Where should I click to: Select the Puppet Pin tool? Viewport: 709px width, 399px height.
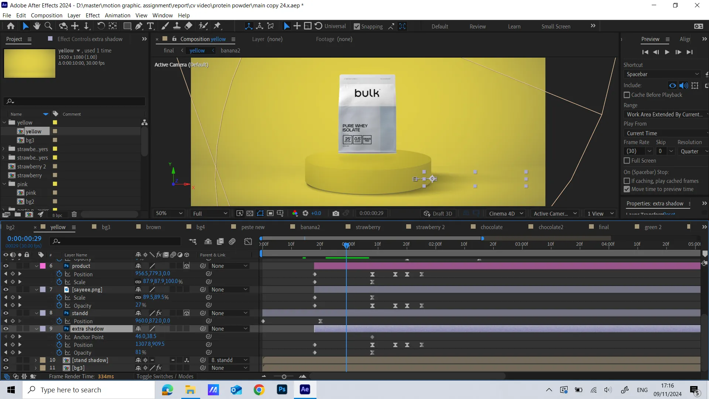click(x=217, y=26)
